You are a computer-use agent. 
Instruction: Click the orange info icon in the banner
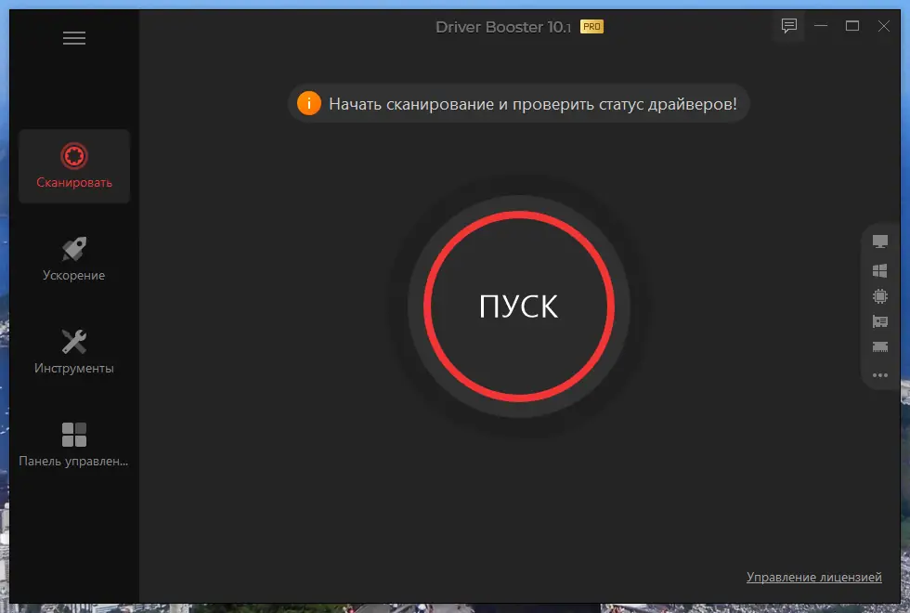pos(309,103)
